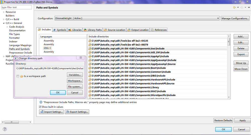Switch to the Source Location tab
251x135 pixels.
pyautogui.click(x=115, y=30)
